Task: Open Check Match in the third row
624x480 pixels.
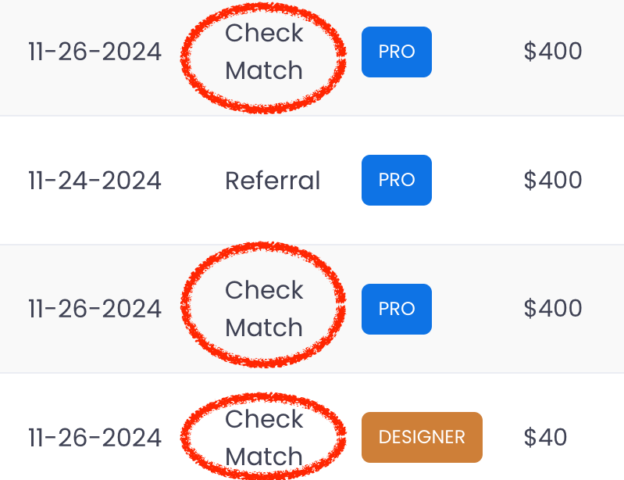Action: 264,309
